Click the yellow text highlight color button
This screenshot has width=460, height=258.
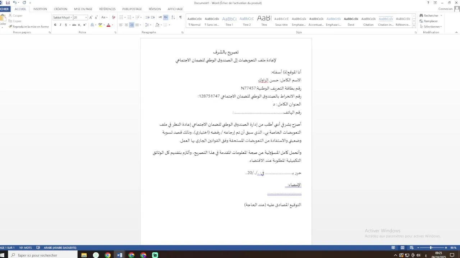click(x=100, y=25)
